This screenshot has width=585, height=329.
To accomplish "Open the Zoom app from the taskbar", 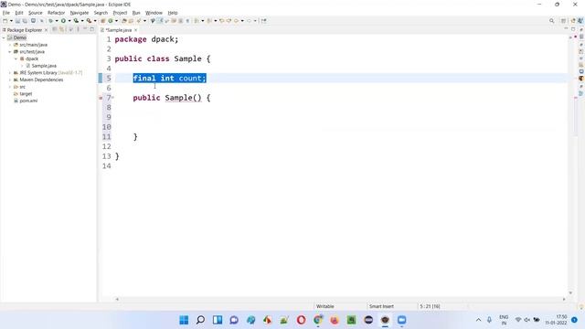I will [x=402, y=320].
